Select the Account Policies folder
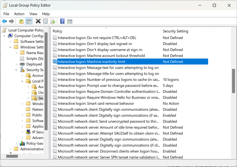237x167 pixels. point(36,75)
